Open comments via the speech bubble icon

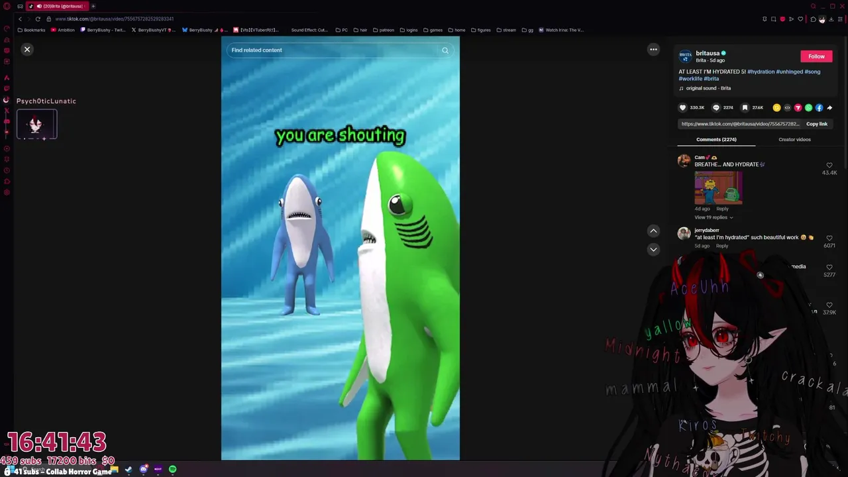(715, 107)
